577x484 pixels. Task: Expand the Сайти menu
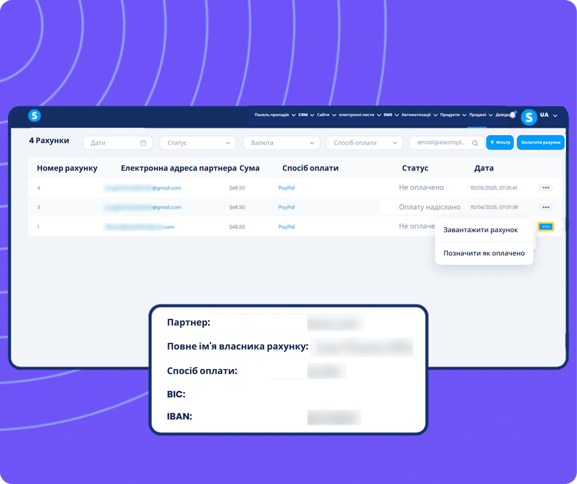coord(327,115)
